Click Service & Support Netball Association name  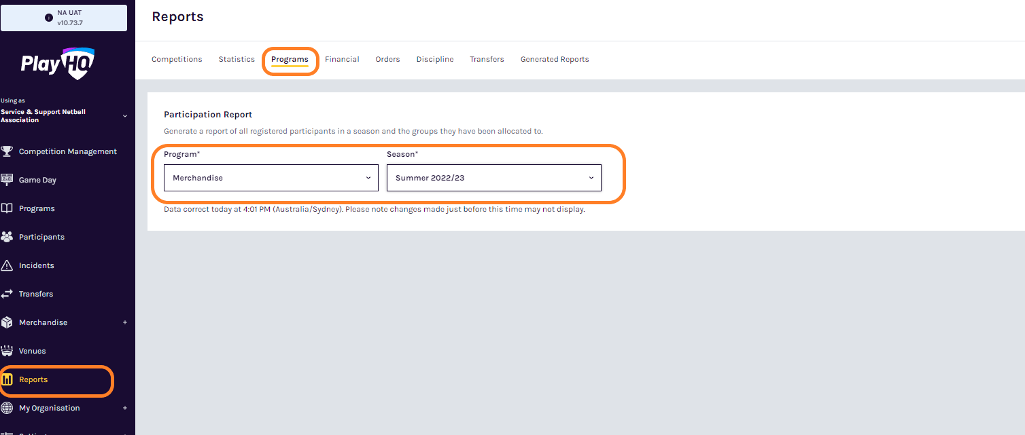44,116
